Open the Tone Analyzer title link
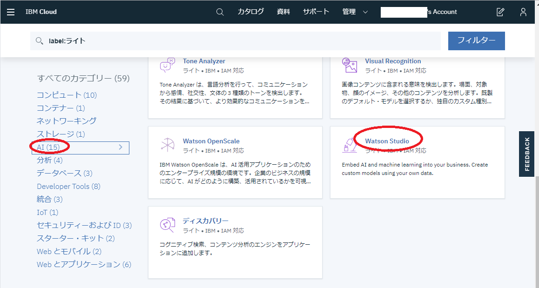The width and height of the screenshot is (539, 288). coord(204,61)
